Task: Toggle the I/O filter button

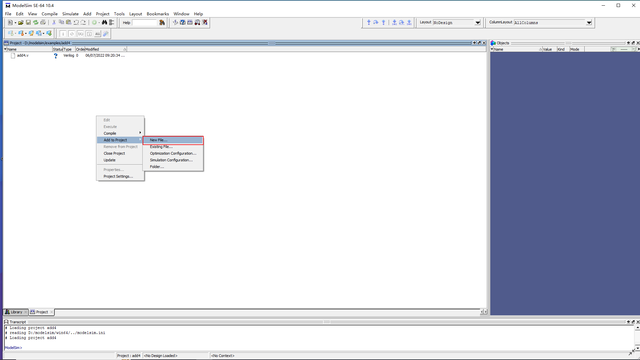Action: (80, 34)
